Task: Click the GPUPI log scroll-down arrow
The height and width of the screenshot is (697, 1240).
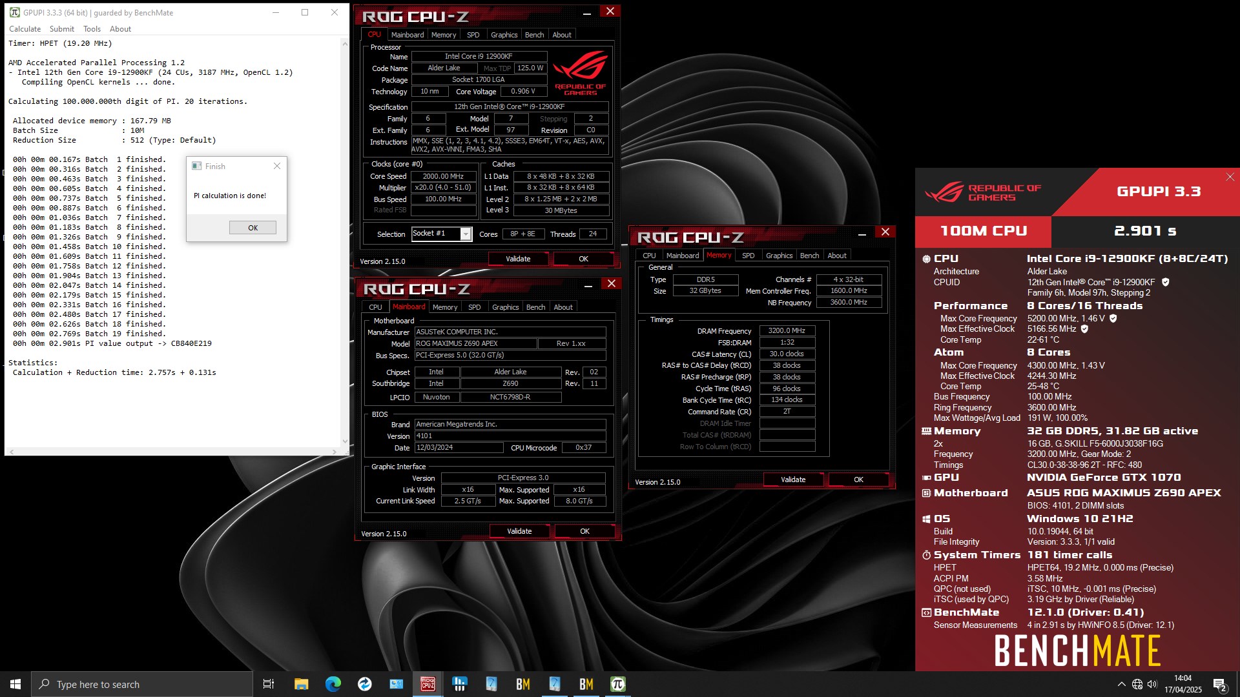Action: 345,442
